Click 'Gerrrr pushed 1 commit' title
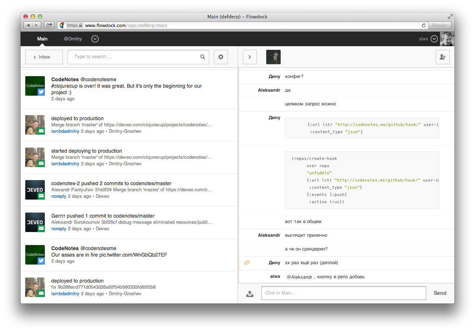The height and width of the screenshot is (332, 475). pos(103,216)
